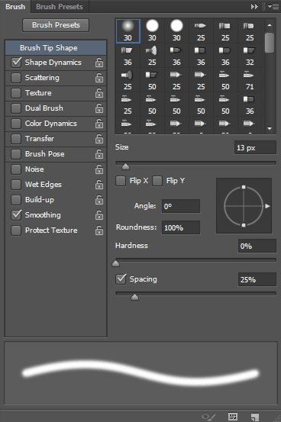This screenshot has height=422, width=281.
Task: Select the round fan 25 tip in third row
Action: pos(128,80)
